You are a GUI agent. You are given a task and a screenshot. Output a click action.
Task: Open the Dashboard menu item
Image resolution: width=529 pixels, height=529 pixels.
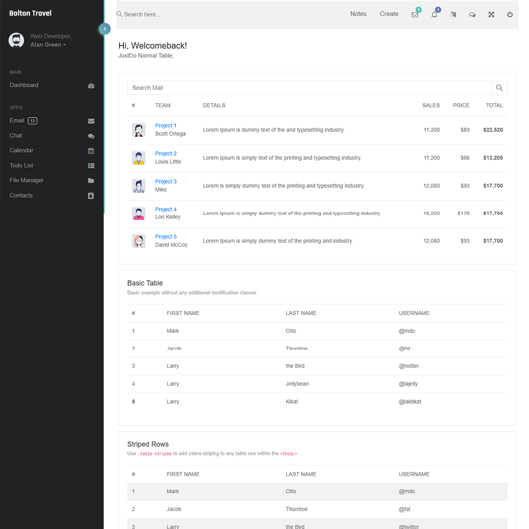24,85
